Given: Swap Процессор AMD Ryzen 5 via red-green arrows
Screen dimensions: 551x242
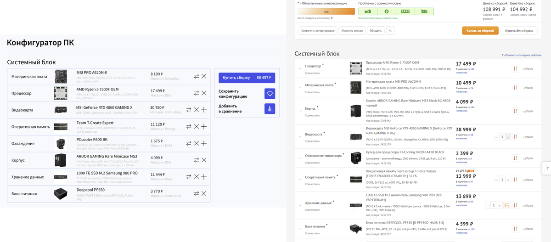Looking at the screenshot, I should [515, 68].
